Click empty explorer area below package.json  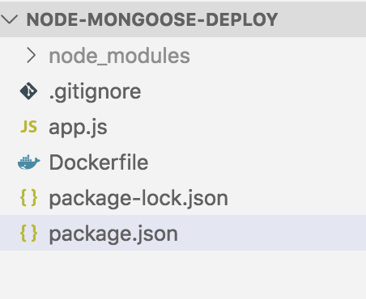(x=183, y=274)
